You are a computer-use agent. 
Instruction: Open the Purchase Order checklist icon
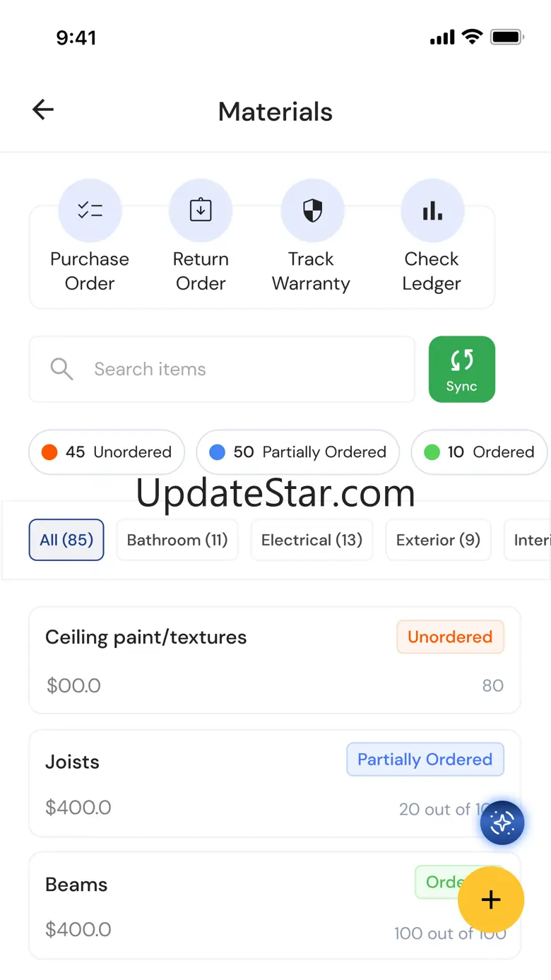[x=90, y=211]
